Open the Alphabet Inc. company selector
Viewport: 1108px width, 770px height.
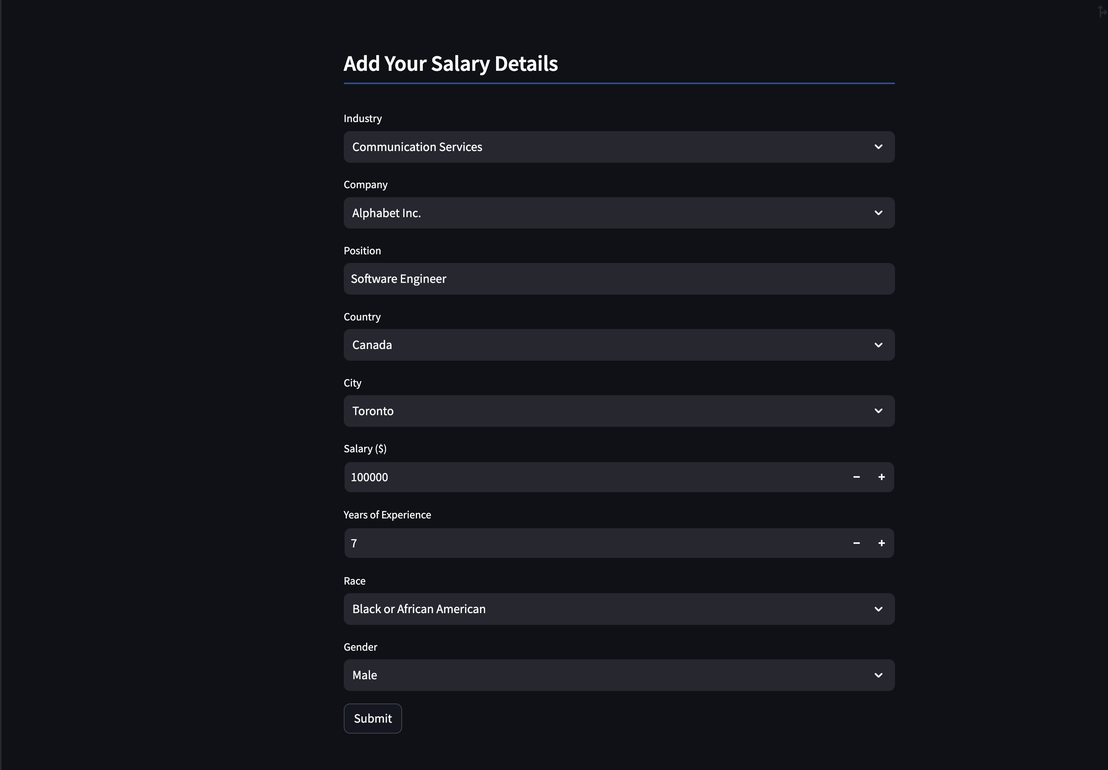coord(608,213)
